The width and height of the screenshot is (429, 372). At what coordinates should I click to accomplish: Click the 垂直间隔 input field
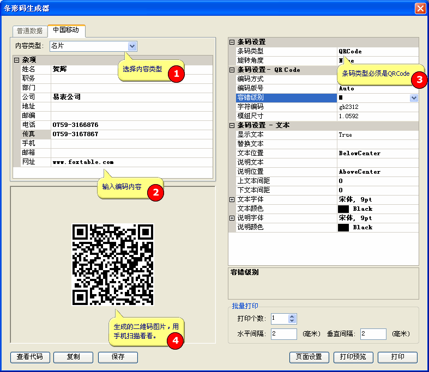tap(373, 334)
